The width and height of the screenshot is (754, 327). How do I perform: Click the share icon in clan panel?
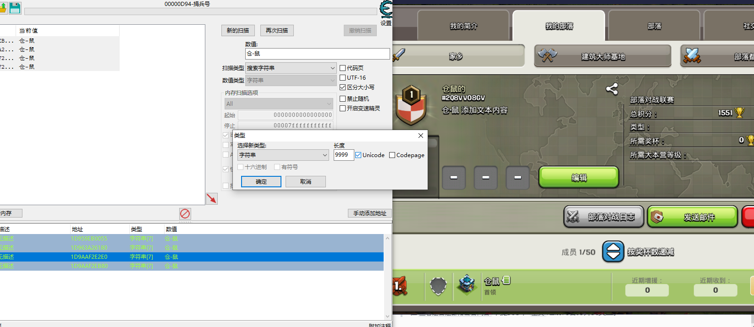tap(612, 89)
